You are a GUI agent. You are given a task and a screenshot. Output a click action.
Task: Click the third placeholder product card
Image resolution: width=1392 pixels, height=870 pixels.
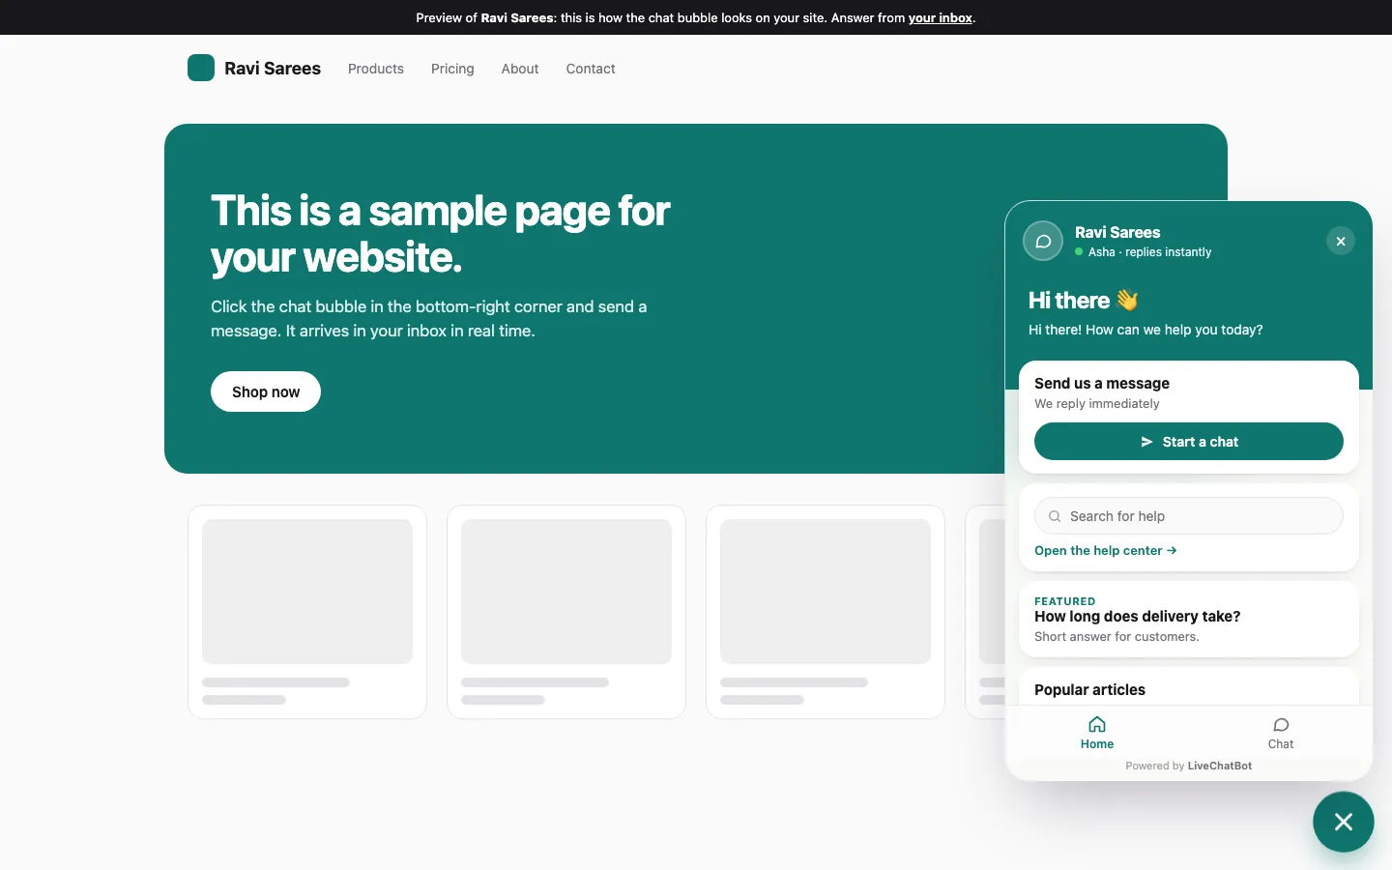pyautogui.click(x=826, y=612)
